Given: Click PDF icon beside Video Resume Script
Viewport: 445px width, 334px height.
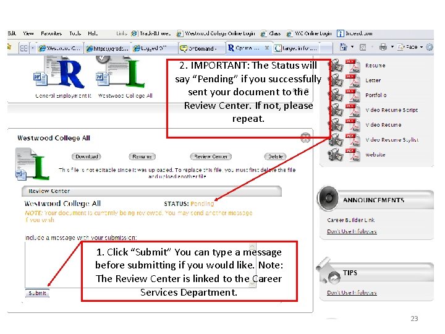Looking at the screenshot, I should 352,110.
